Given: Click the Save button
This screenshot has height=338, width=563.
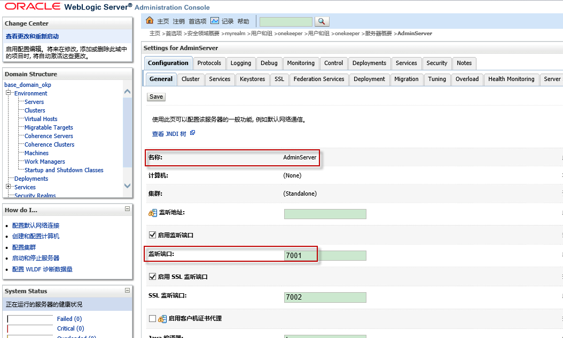Looking at the screenshot, I should pos(156,97).
